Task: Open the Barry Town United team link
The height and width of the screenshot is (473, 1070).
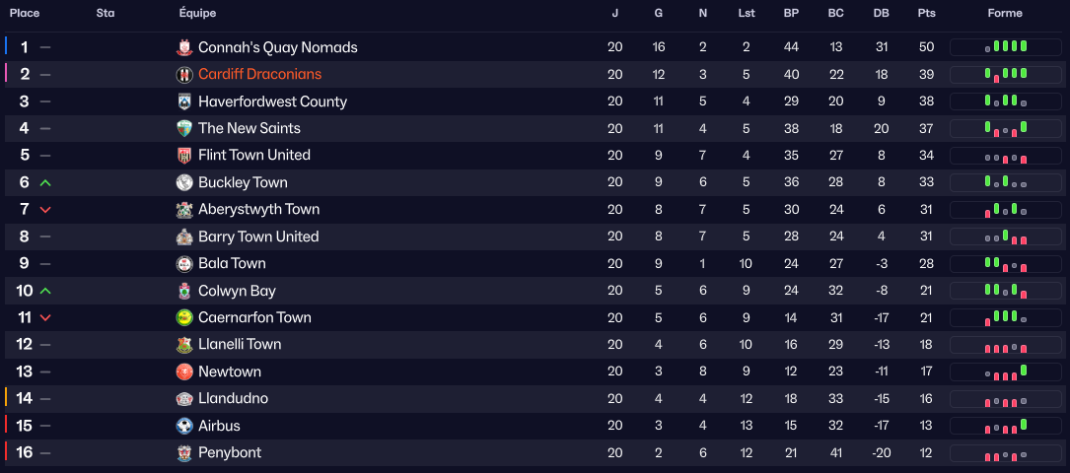Action: [x=258, y=236]
